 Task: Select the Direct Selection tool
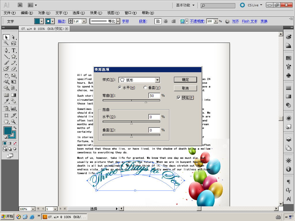pos(13,37)
